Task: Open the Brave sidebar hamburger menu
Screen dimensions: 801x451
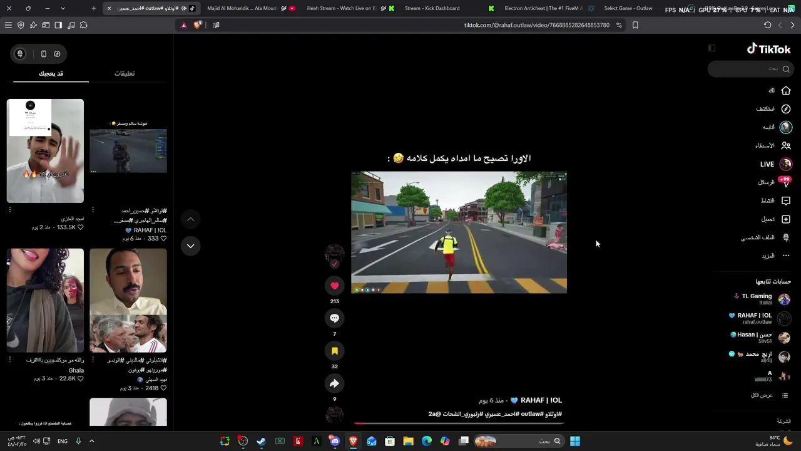Action: click(x=8, y=25)
